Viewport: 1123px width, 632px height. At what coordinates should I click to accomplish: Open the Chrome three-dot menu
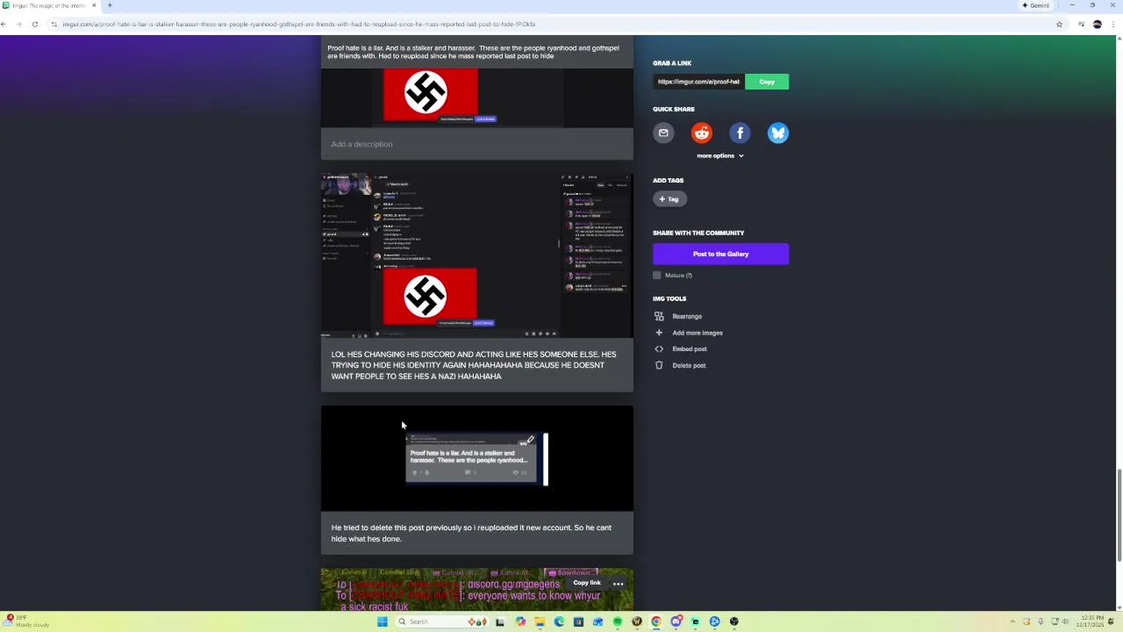tap(1112, 24)
